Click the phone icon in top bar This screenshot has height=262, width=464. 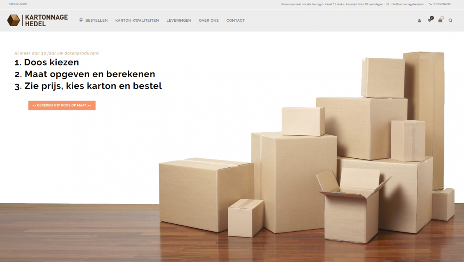[431, 4]
